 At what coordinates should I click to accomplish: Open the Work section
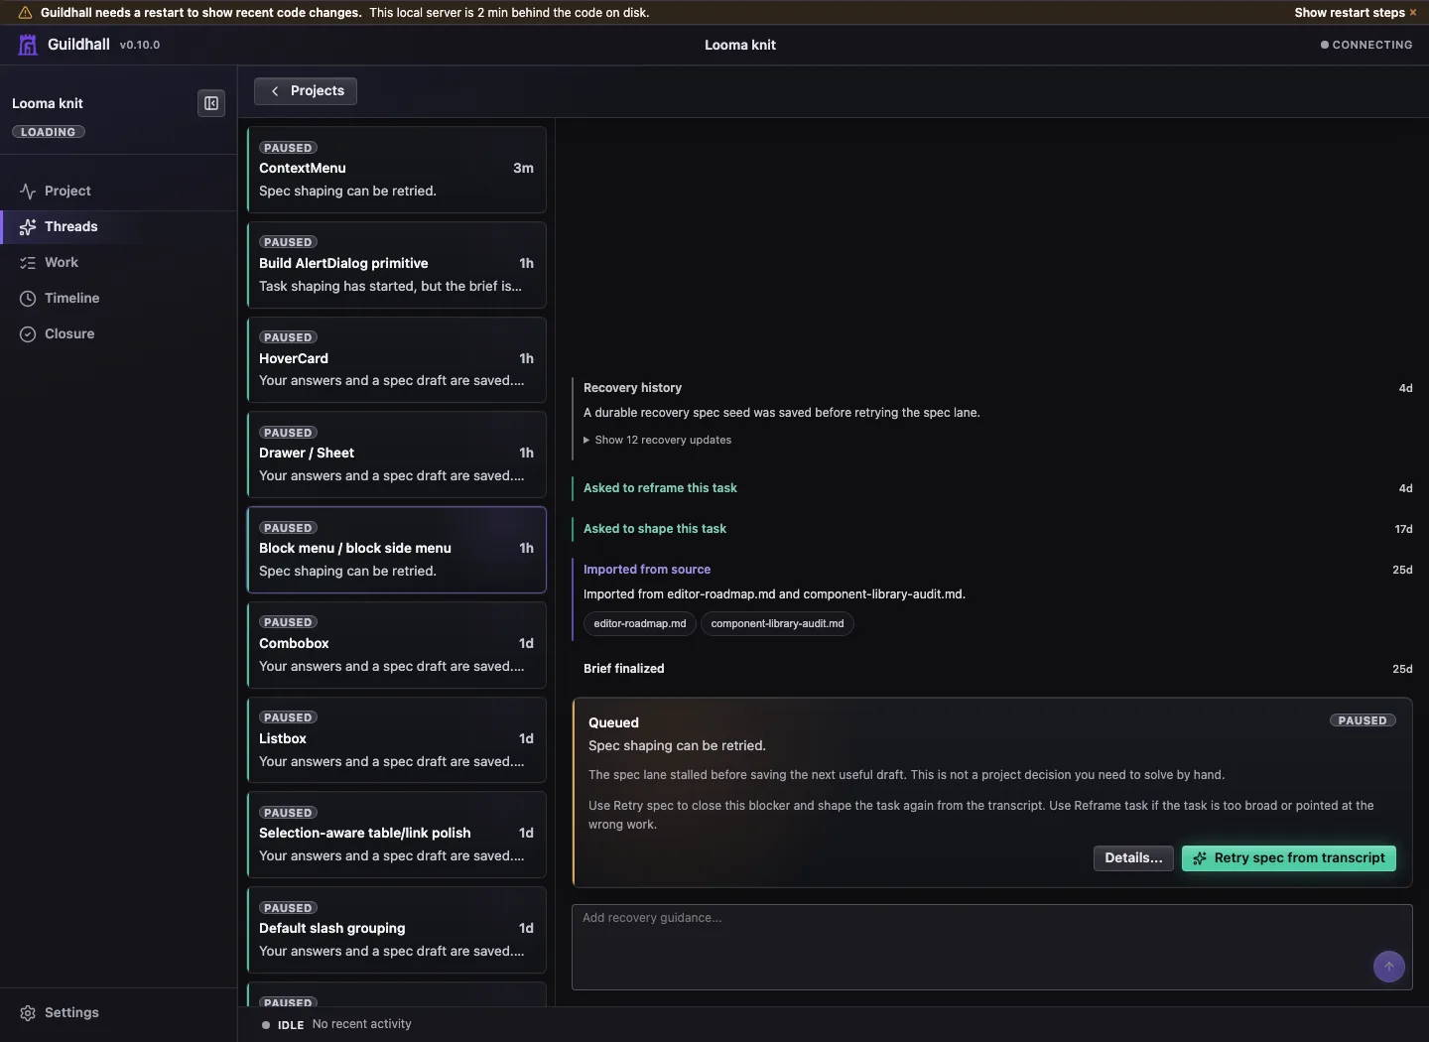[118, 262]
